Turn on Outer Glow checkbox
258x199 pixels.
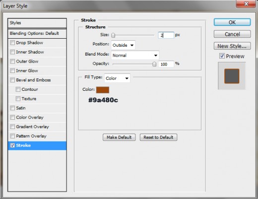pos(12,62)
